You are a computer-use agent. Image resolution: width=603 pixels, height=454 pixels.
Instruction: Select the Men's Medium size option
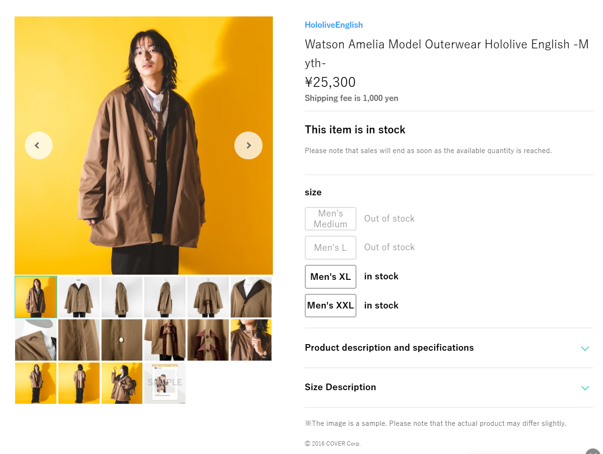coord(331,219)
